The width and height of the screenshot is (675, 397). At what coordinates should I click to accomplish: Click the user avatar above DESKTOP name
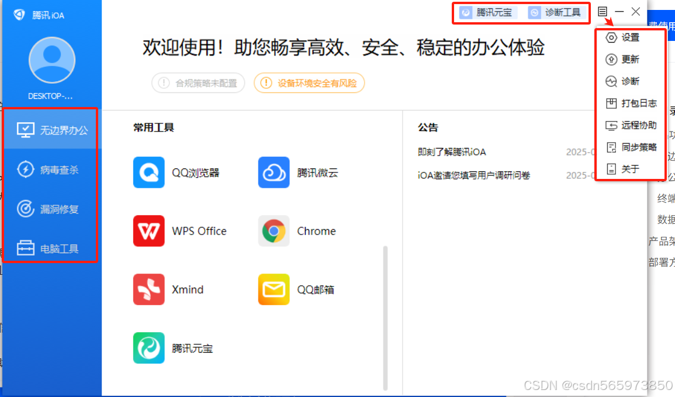point(51,60)
